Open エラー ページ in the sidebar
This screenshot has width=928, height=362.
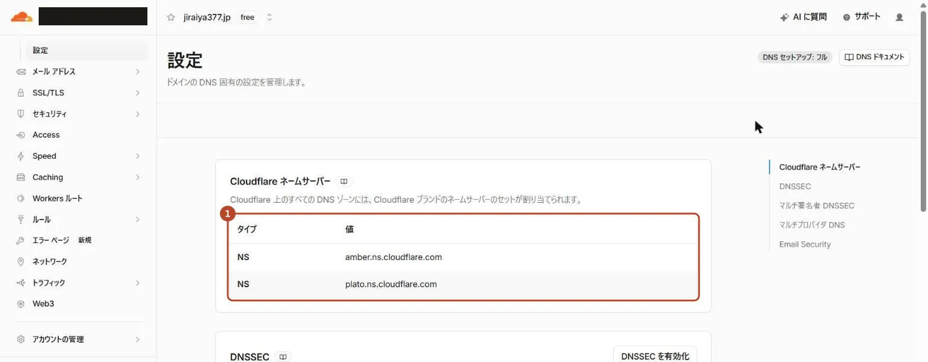point(51,240)
